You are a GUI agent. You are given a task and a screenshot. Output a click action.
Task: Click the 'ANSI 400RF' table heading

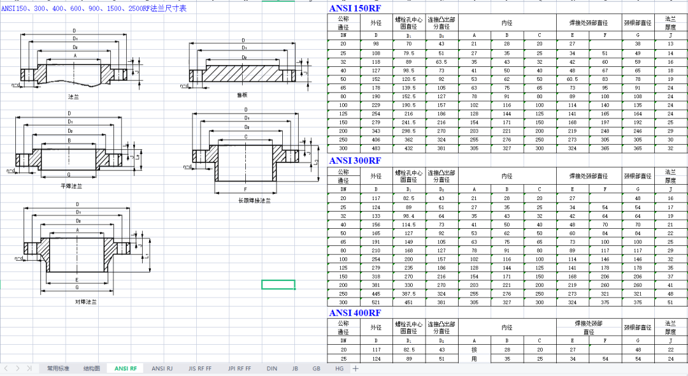tap(355, 313)
